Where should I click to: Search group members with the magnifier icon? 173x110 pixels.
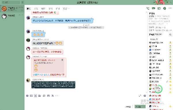170,35
